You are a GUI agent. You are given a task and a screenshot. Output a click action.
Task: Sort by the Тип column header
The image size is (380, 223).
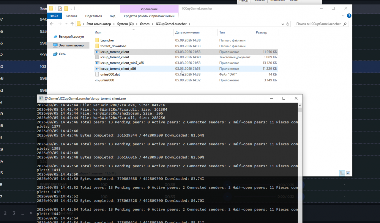(222, 32)
